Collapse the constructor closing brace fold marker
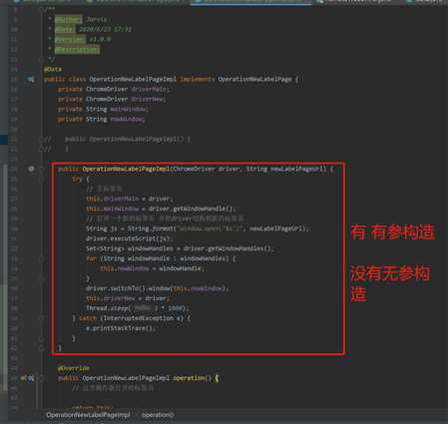 41,348
